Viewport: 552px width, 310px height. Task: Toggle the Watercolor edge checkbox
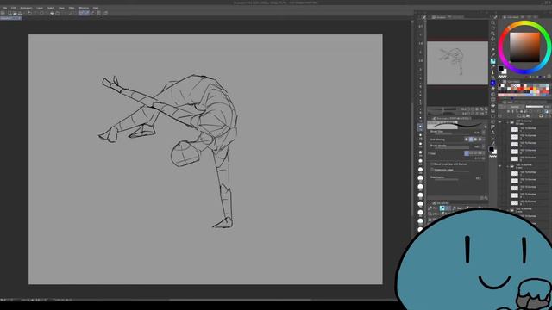(432, 170)
